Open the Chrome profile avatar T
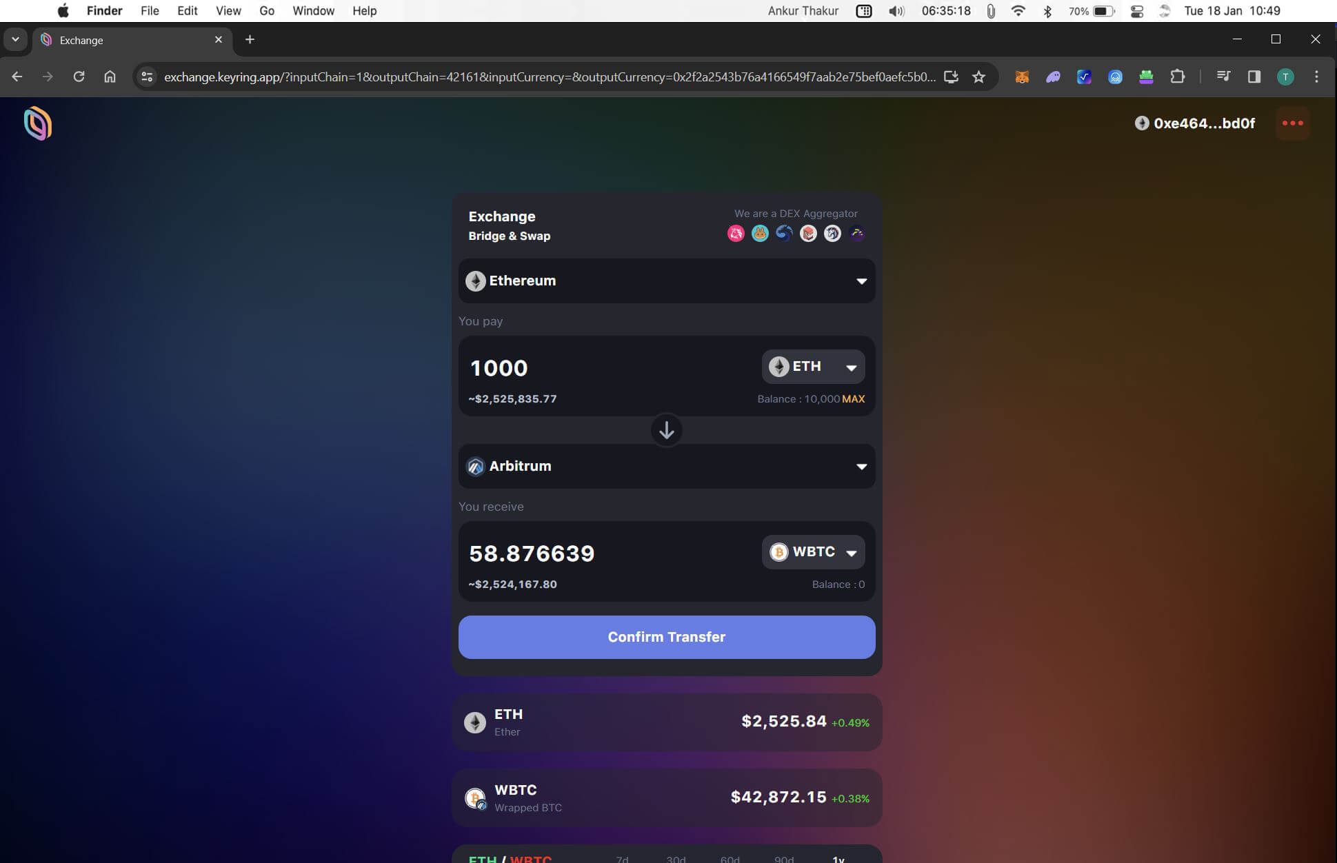 [1285, 77]
